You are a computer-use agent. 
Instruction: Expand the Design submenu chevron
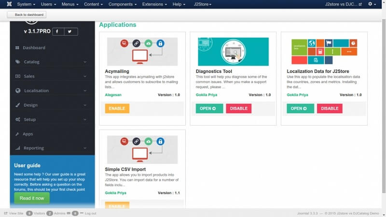(x=85, y=105)
